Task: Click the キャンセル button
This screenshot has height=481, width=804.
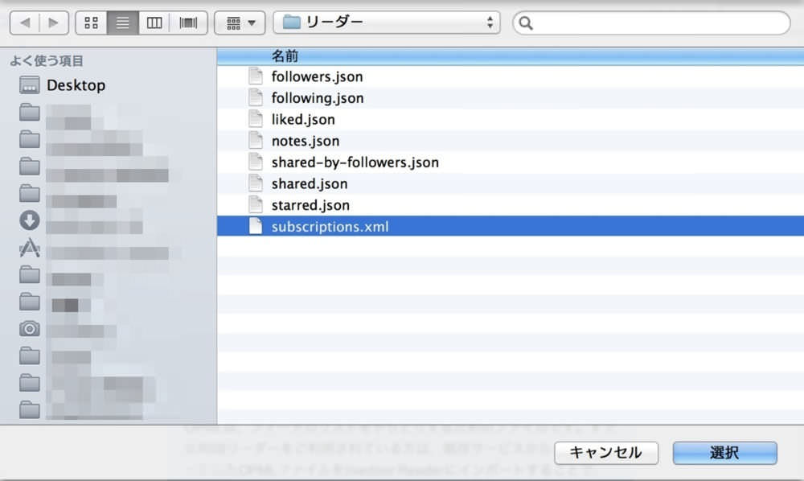Action: [x=606, y=453]
